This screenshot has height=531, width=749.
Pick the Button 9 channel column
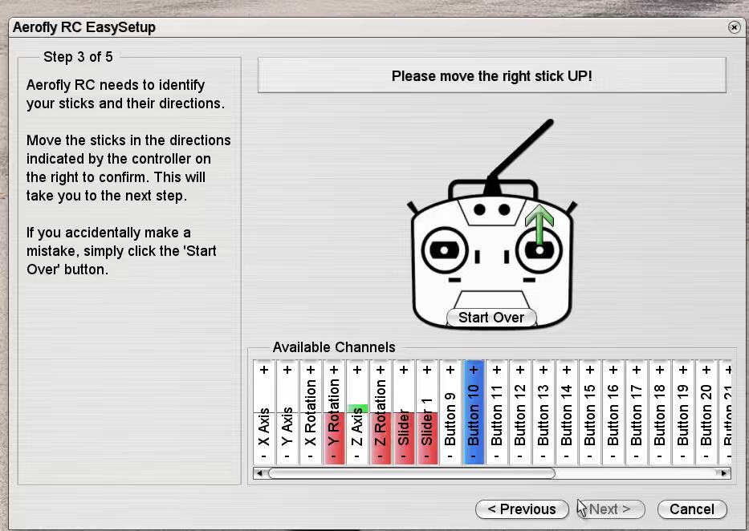(x=450, y=412)
